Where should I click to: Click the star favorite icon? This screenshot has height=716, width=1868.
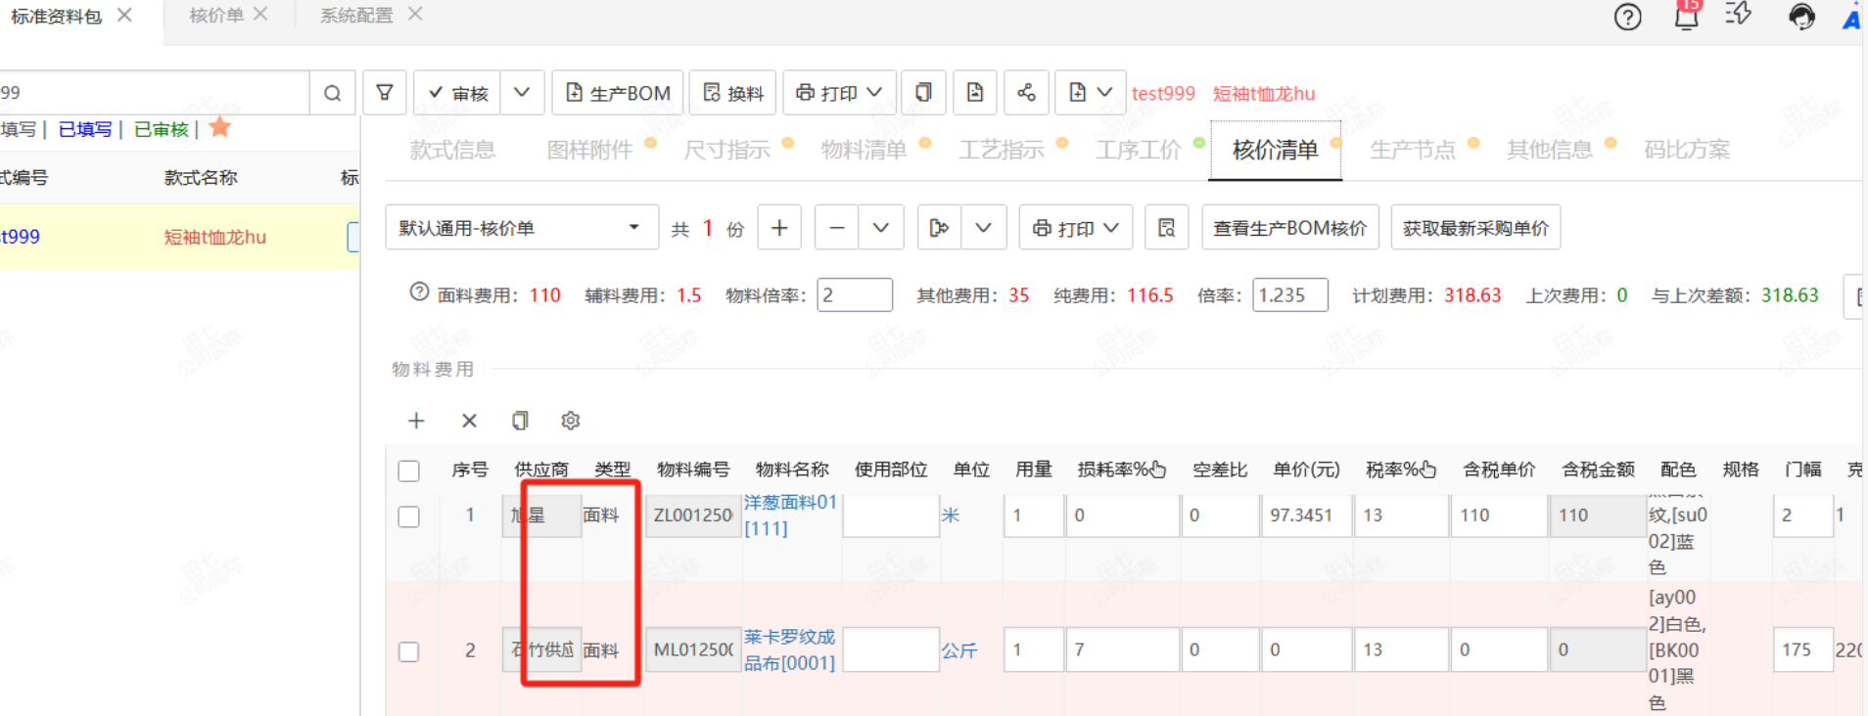click(x=220, y=127)
